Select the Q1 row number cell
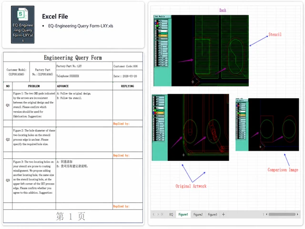Screen dimensions: 305x229 point(8,105)
